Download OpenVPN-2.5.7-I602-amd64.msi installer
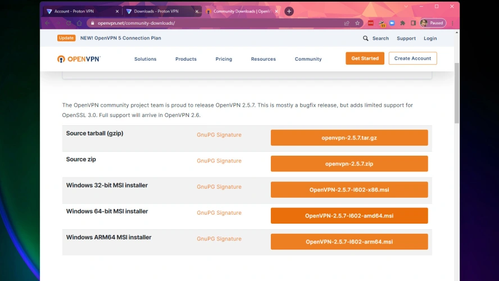The width and height of the screenshot is (499, 281). [x=349, y=216]
